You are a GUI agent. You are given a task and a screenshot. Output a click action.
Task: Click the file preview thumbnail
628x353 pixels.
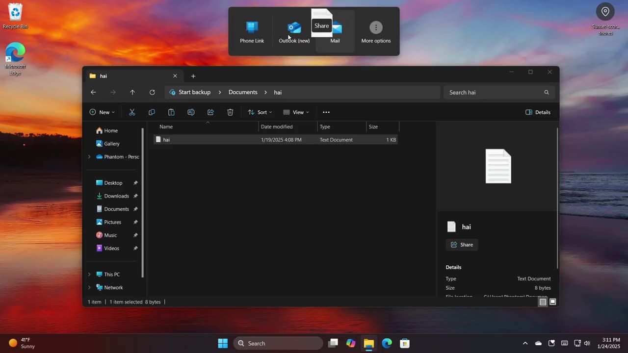tap(498, 166)
